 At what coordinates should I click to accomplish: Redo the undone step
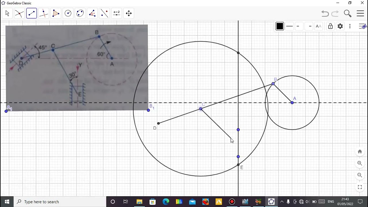pyautogui.click(x=335, y=14)
